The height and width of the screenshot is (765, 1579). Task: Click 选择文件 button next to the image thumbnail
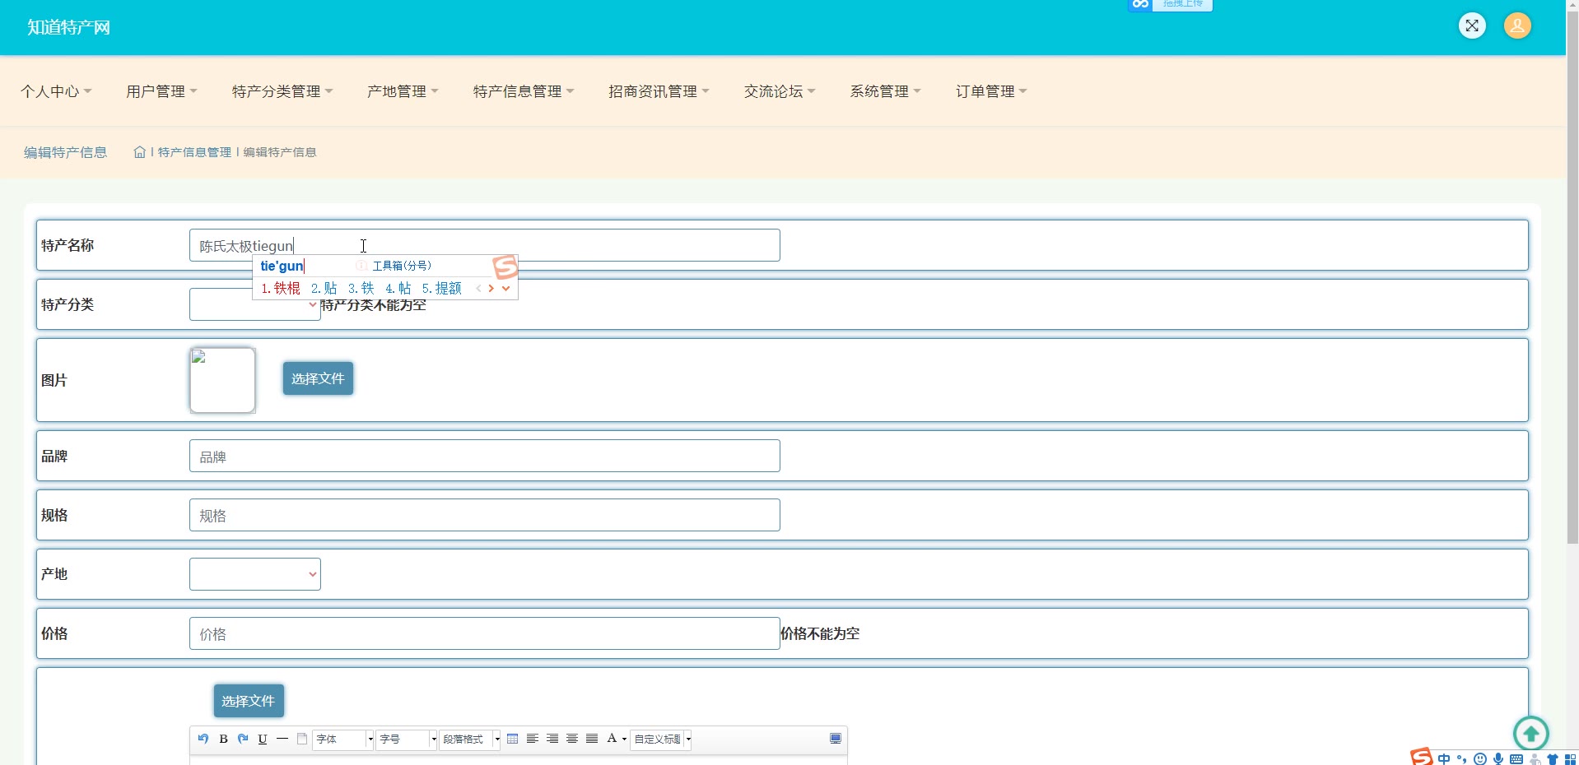pos(318,378)
